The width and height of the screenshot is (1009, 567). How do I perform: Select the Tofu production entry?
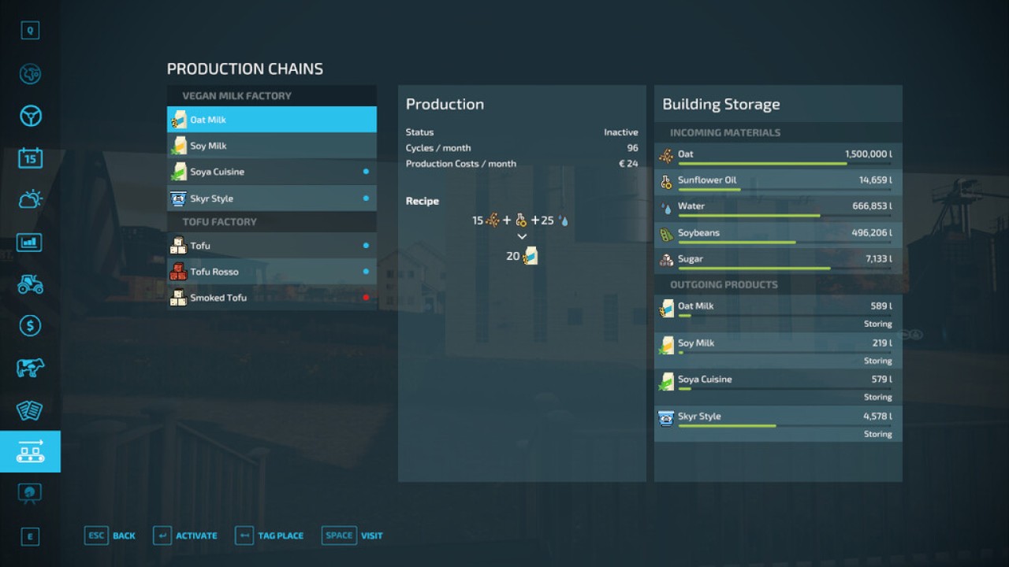point(272,246)
